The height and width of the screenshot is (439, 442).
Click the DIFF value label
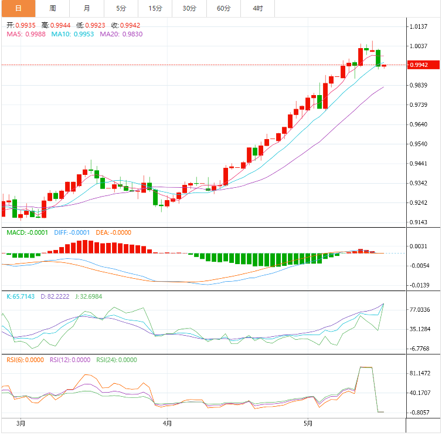[72, 233]
